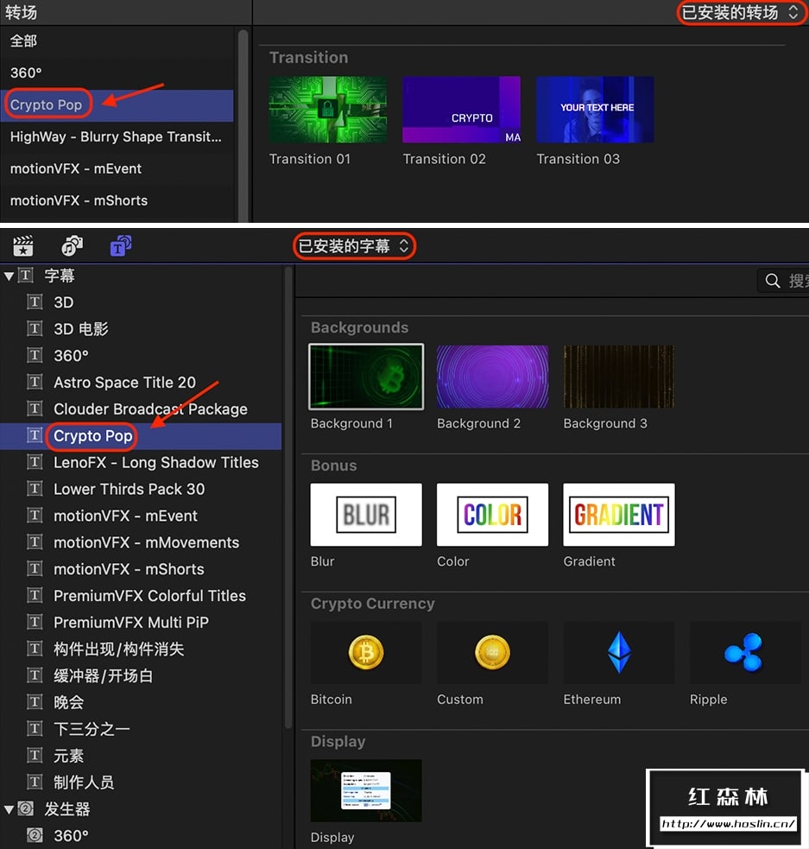
Task: Select 全部 in transitions list
Action: pos(117,41)
